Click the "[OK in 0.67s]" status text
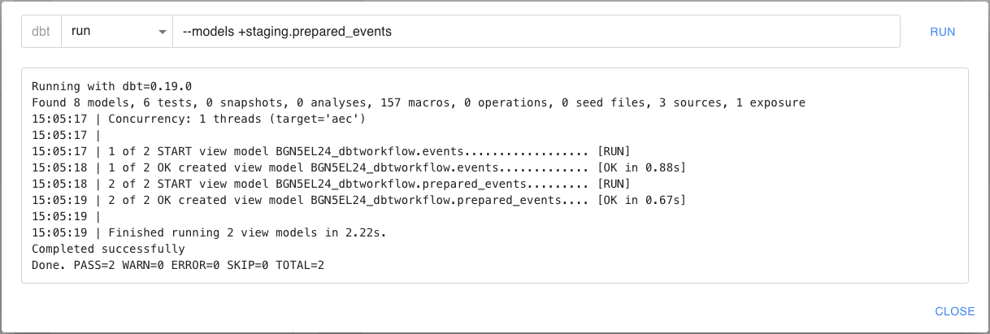Image resolution: width=990 pixels, height=334 pixels. pyautogui.click(x=640, y=200)
